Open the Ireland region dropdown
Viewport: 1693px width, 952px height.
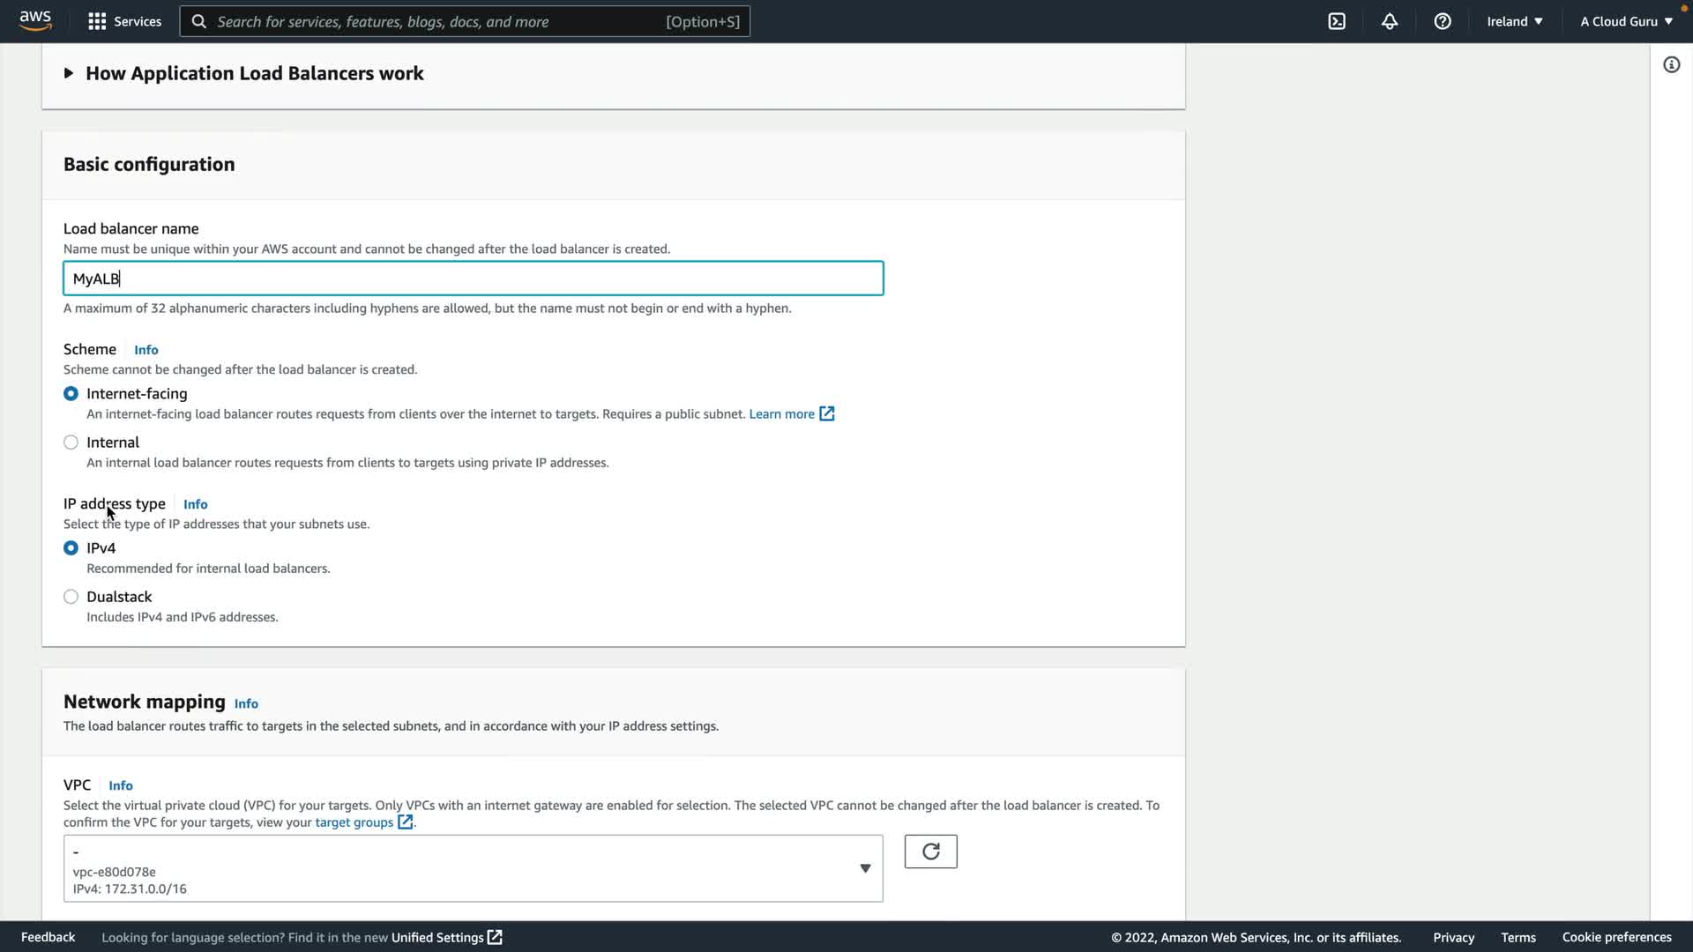click(x=1514, y=21)
